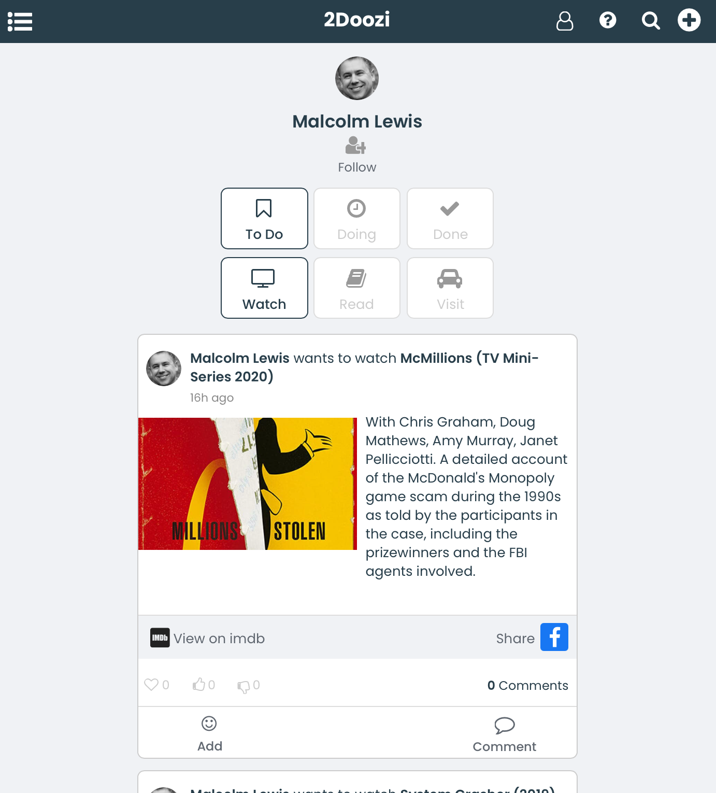Screen dimensions: 716x793
Task: Share post on Facebook
Action: point(554,637)
